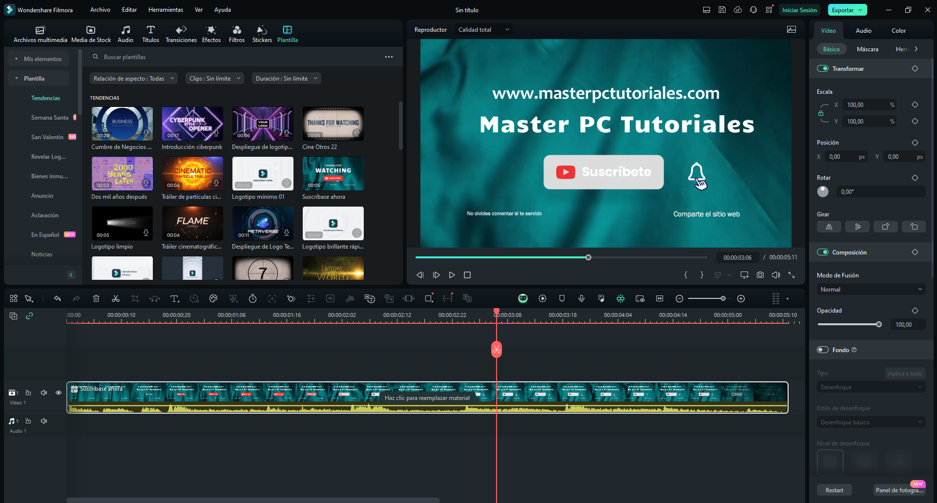Image resolution: width=937 pixels, height=503 pixels.
Task: Hide Video 1 track with eye icon
Action: [59, 393]
